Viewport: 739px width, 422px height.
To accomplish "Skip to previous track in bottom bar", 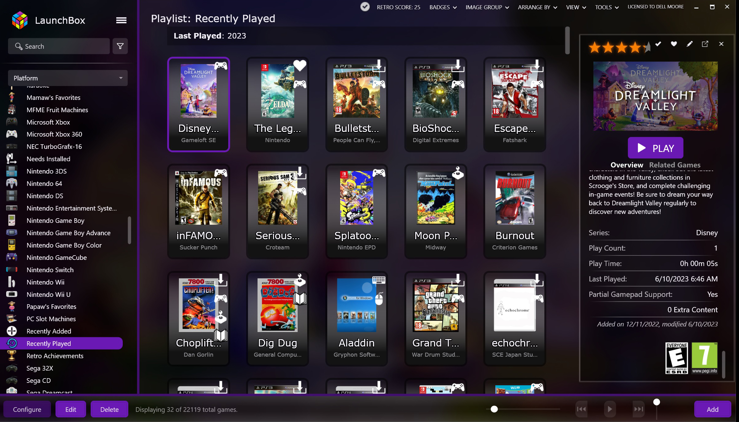I will point(581,409).
